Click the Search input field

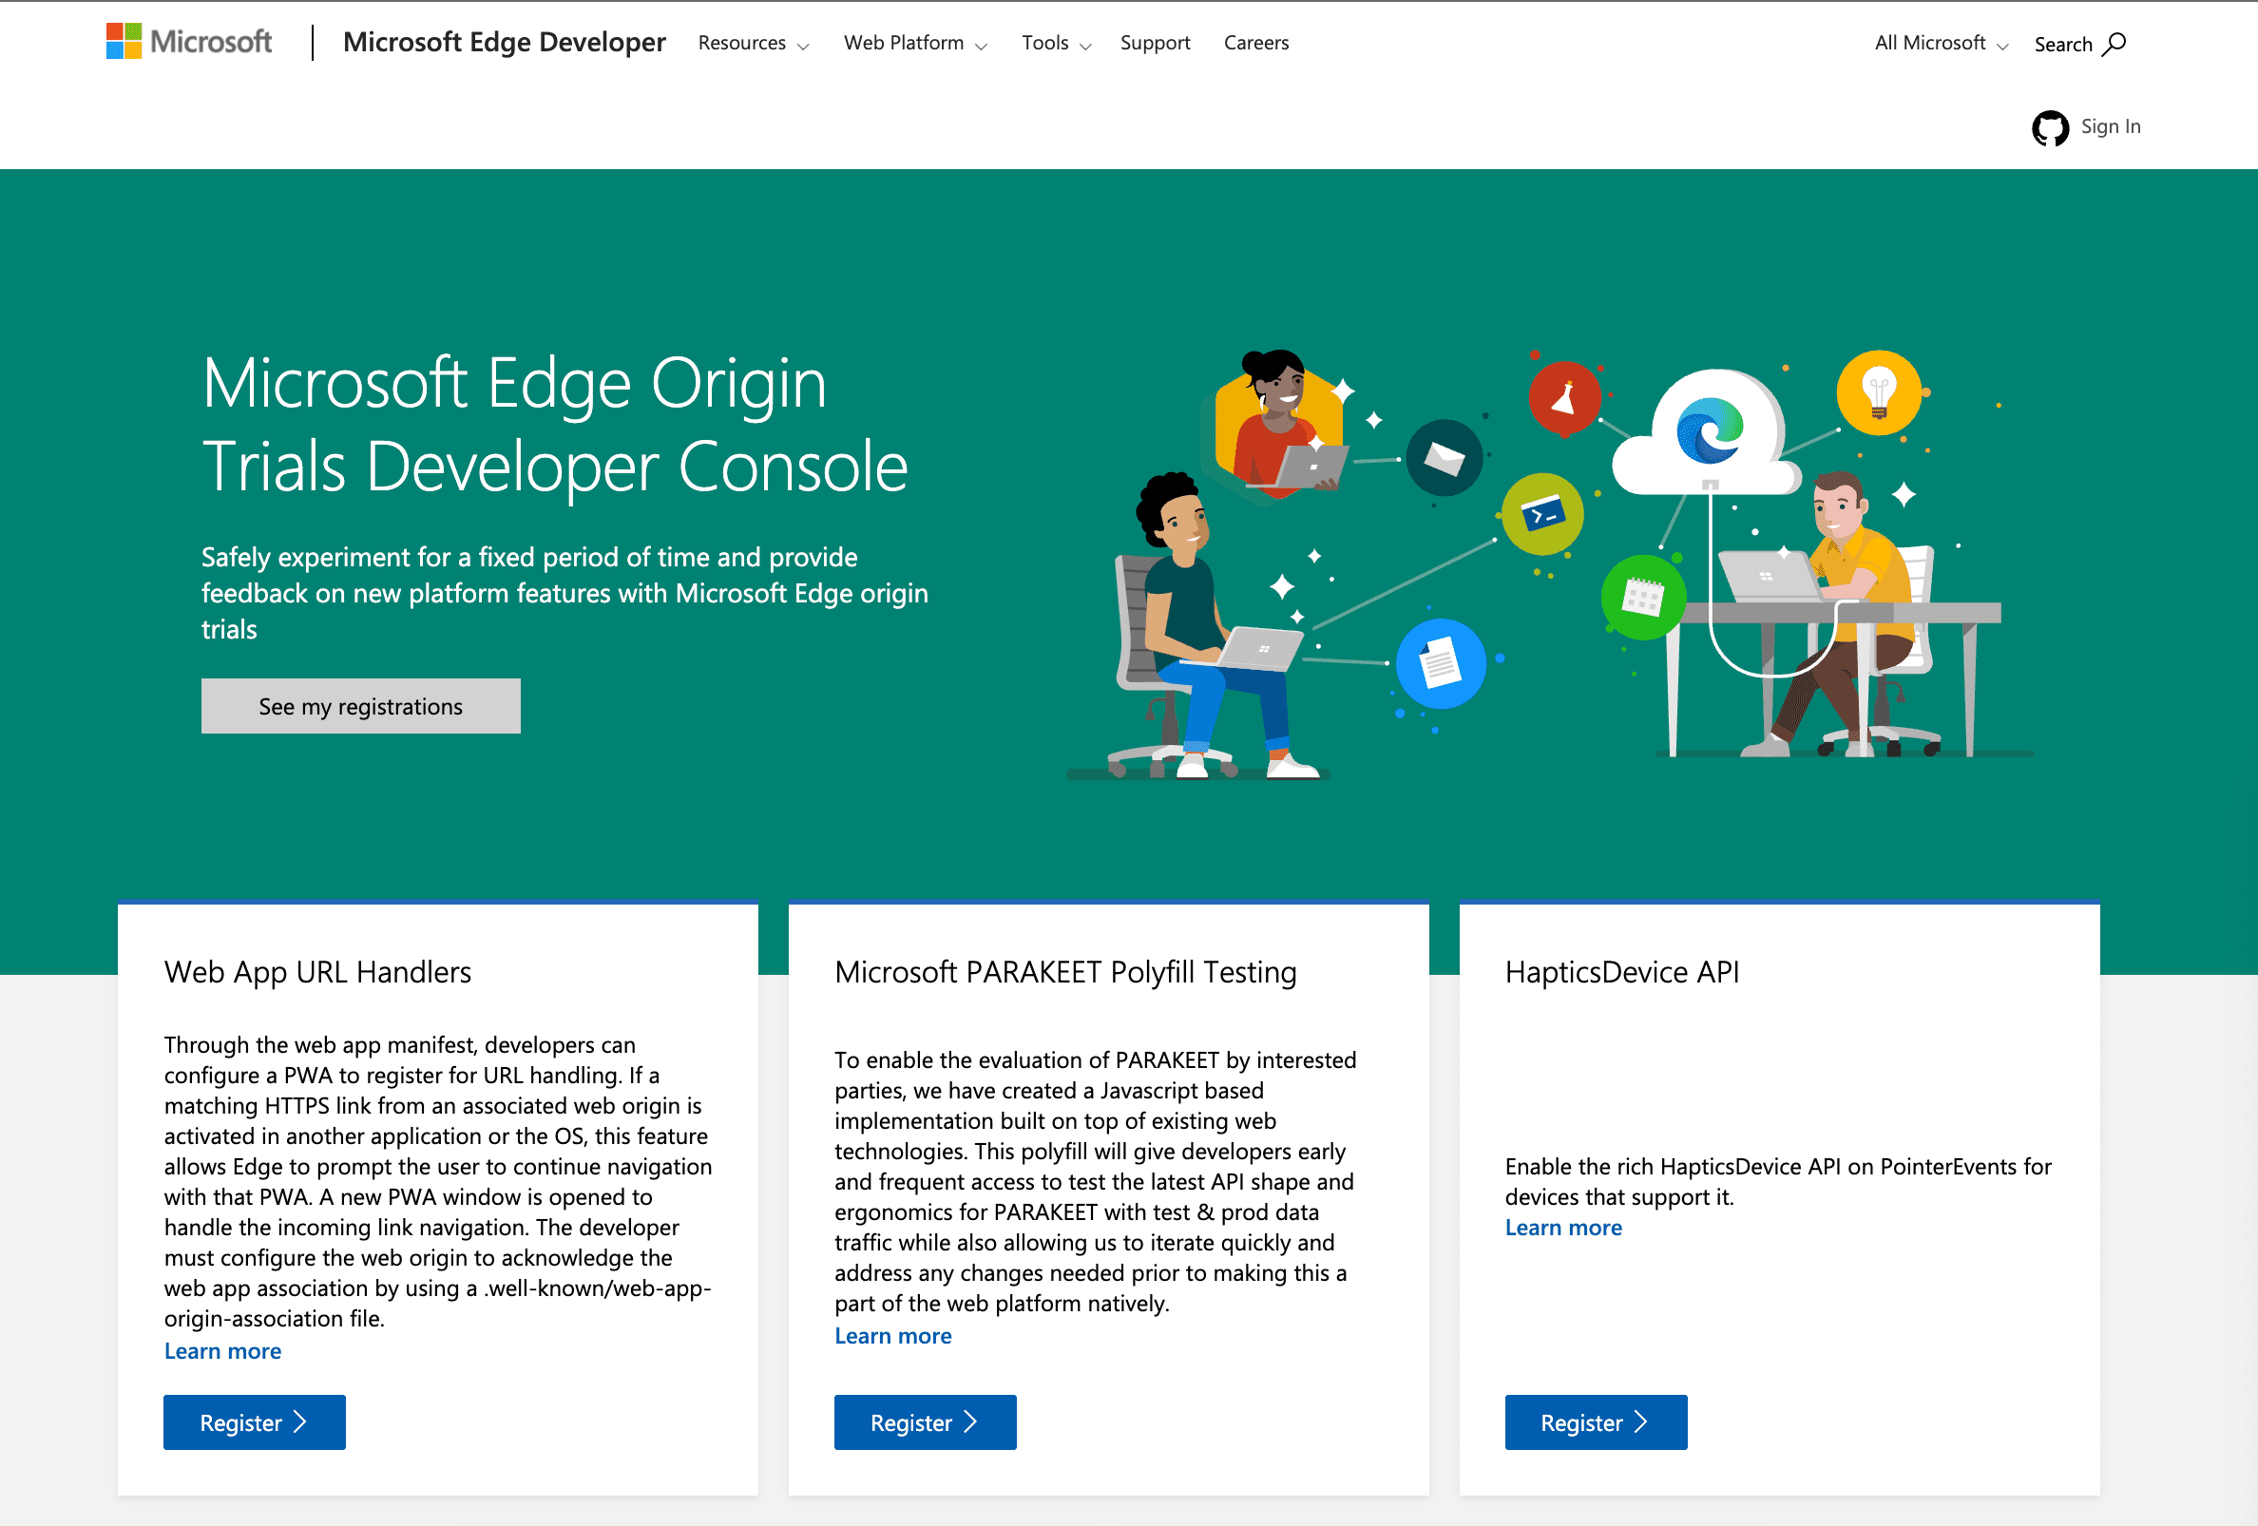tap(2079, 43)
